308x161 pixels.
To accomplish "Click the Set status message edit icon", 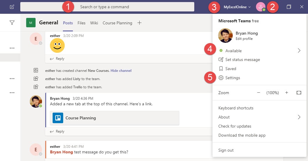I will (x=221, y=60).
